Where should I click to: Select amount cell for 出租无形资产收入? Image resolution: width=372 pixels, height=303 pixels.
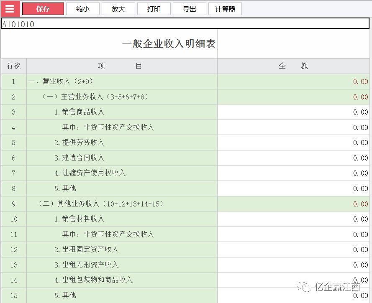(293, 265)
